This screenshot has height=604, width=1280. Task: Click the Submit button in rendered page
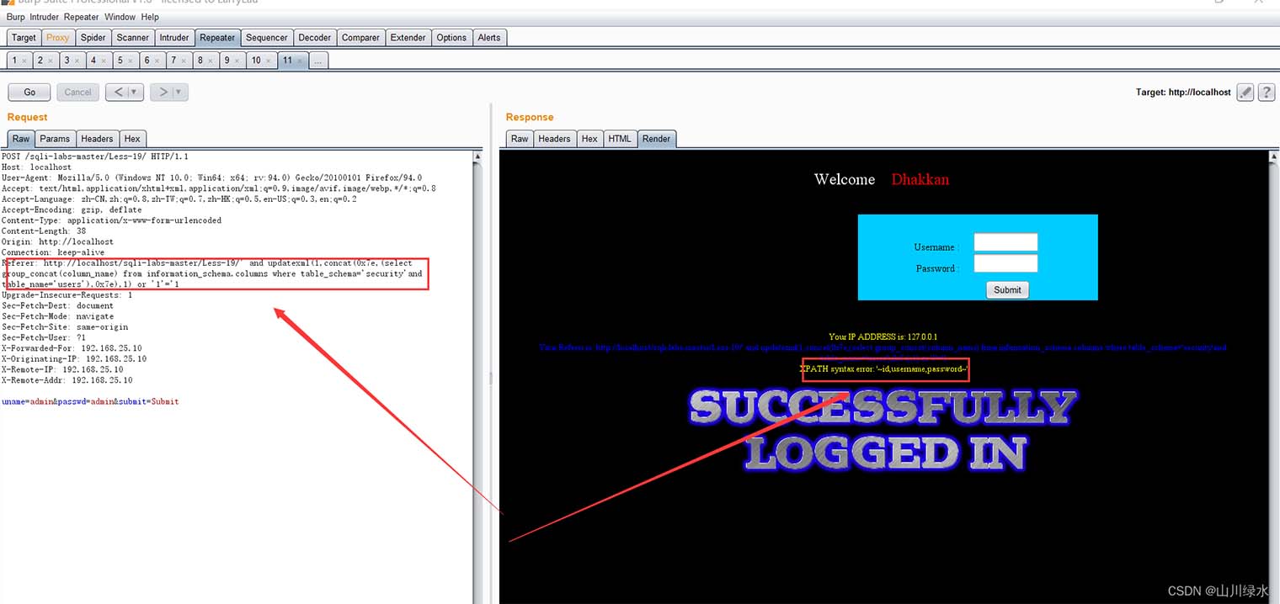click(1007, 289)
